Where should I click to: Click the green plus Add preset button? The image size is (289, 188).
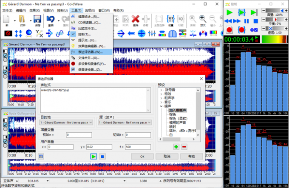(176, 147)
